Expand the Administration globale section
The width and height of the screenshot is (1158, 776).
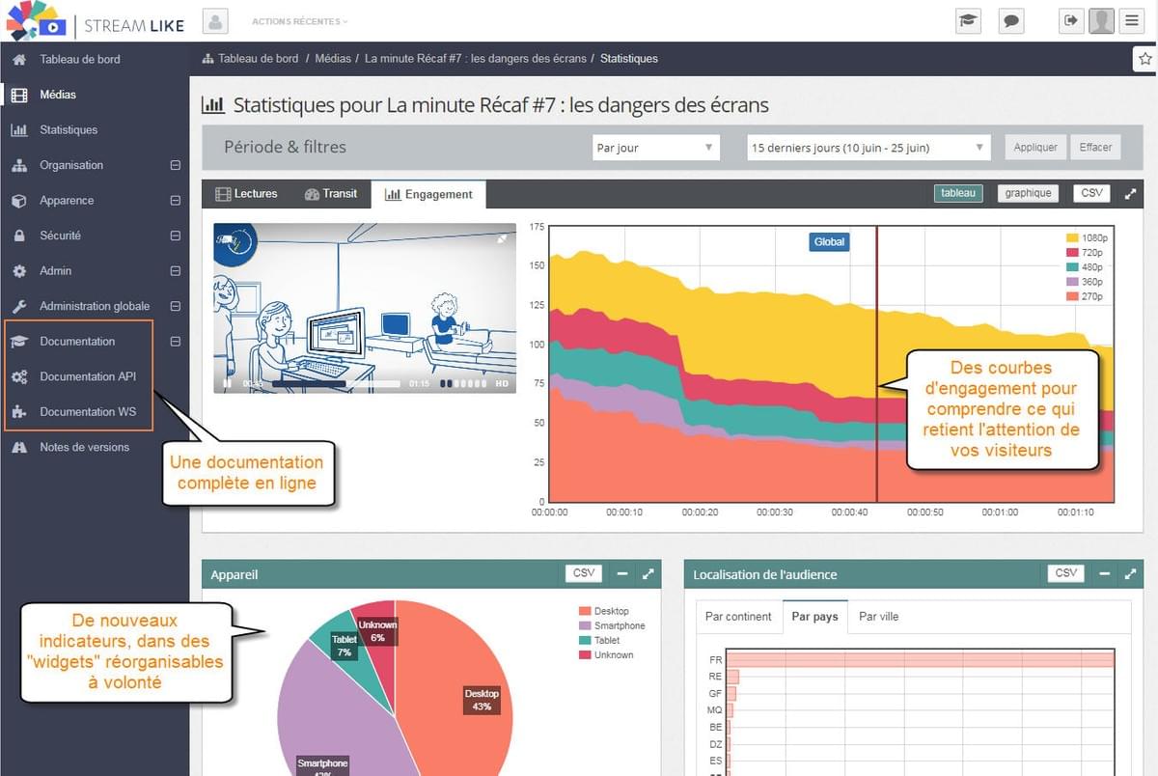click(175, 306)
